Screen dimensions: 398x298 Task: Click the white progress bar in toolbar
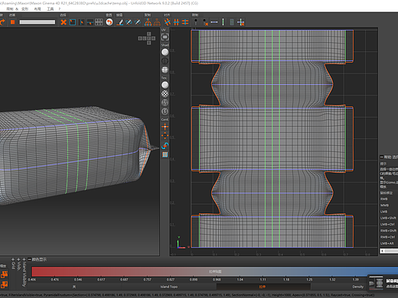(38, 22)
